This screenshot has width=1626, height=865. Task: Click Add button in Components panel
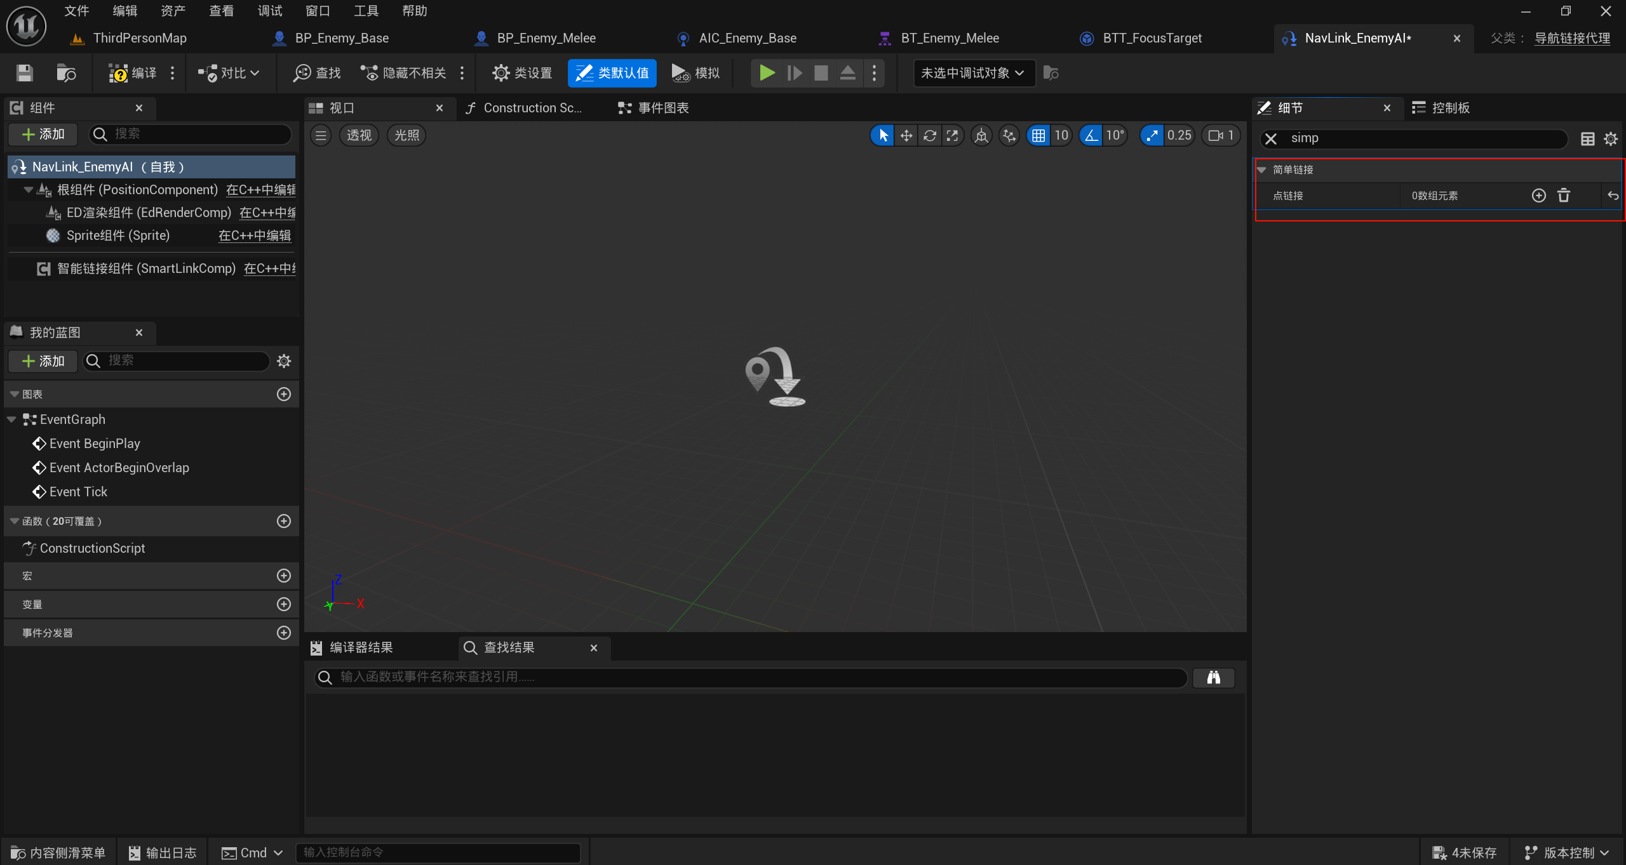click(x=43, y=134)
